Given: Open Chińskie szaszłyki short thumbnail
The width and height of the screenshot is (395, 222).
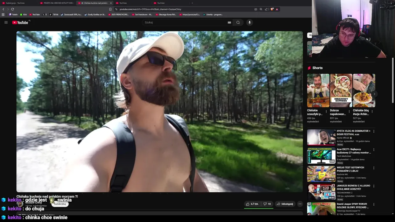Looking at the screenshot, I should 318,90.
